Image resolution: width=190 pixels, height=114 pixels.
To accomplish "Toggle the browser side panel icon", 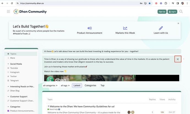I will [x=178, y=3].
